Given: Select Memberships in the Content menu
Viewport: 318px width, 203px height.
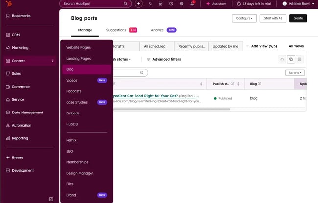Looking at the screenshot, I should 87,162.
